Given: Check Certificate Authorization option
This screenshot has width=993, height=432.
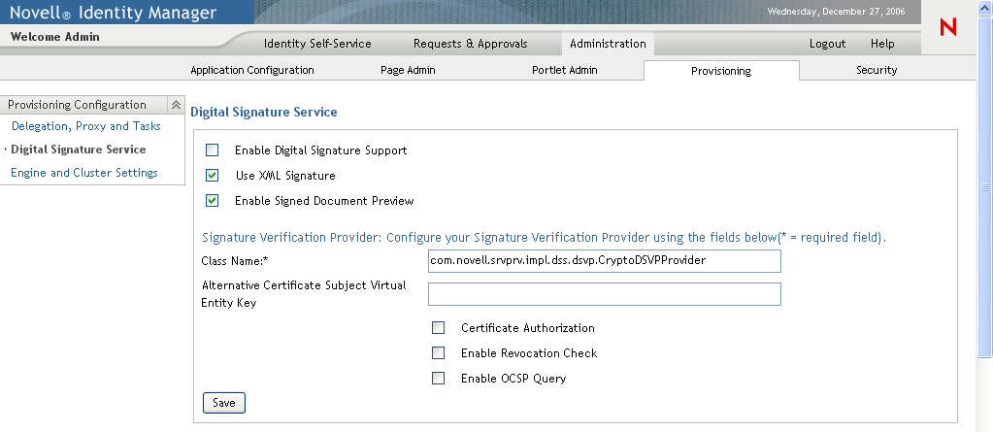Looking at the screenshot, I should 439,328.
